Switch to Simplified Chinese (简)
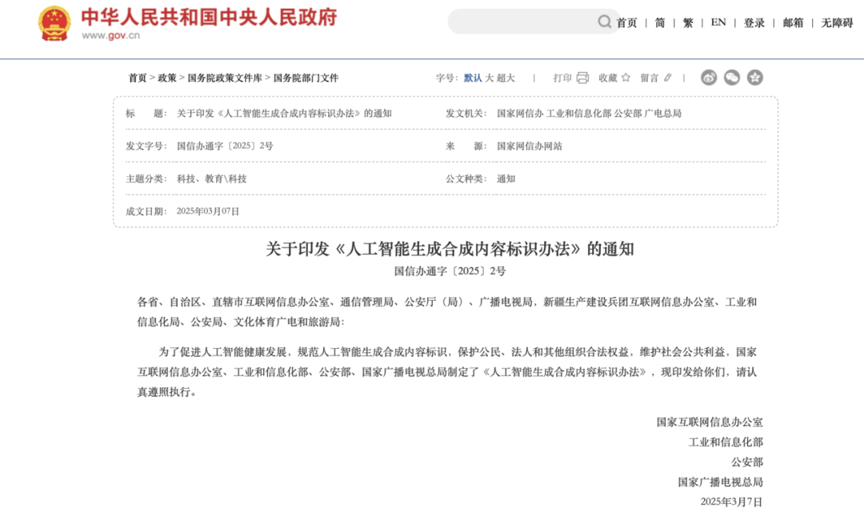Viewport: 864px width, 512px height. coord(660,22)
